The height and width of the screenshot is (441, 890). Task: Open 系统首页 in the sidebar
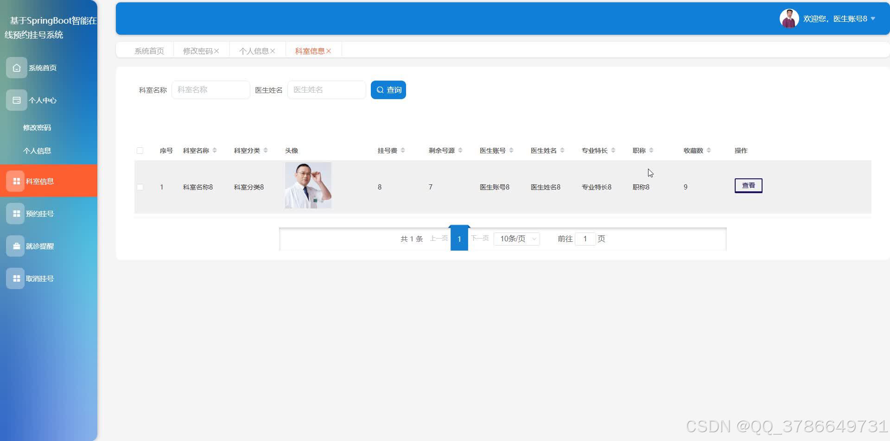pyautogui.click(x=49, y=68)
